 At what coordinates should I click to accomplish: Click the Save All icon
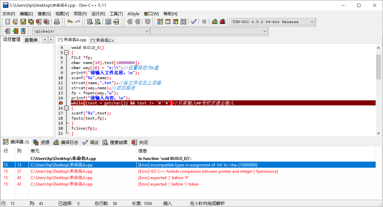31,22
